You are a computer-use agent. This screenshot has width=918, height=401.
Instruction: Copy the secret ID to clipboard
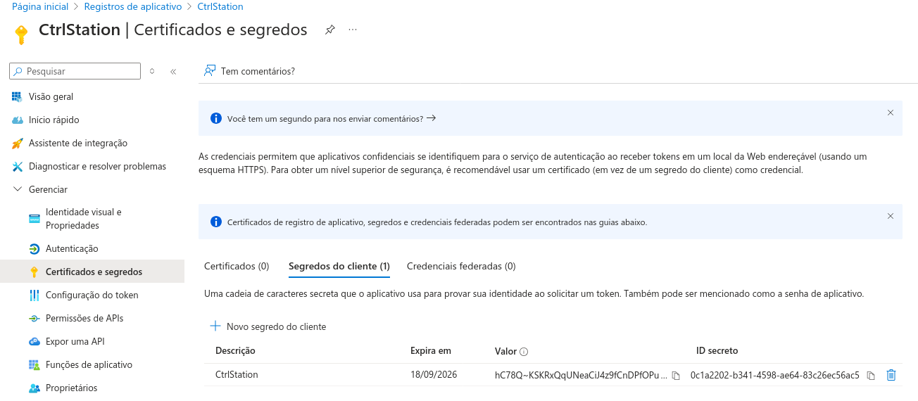871,376
